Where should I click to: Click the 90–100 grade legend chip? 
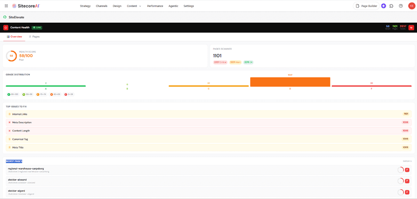[12, 94]
